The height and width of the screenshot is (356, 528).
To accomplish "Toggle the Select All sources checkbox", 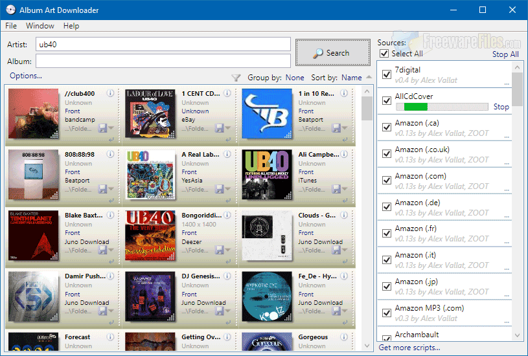I will (x=384, y=54).
